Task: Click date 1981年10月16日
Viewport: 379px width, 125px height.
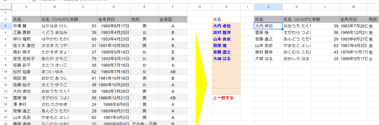Action: [x=114, y=78]
